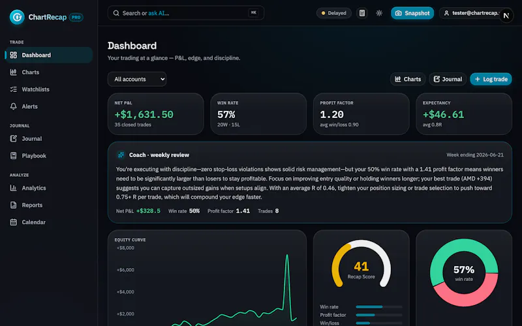Click the Reports document icon
This screenshot has height=326, width=522.
point(13,205)
